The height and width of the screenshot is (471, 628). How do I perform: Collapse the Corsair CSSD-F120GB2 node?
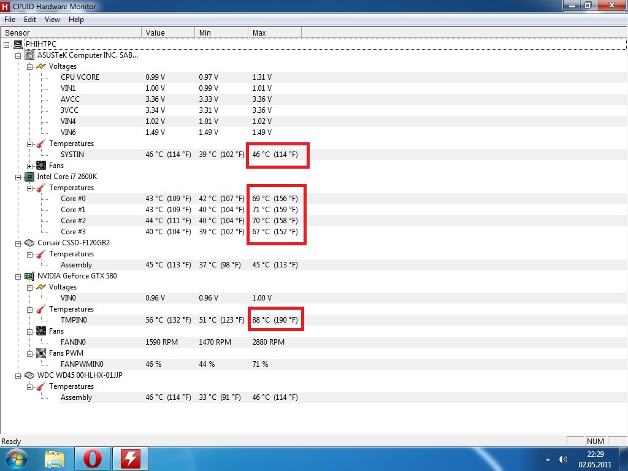click(18, 243)
